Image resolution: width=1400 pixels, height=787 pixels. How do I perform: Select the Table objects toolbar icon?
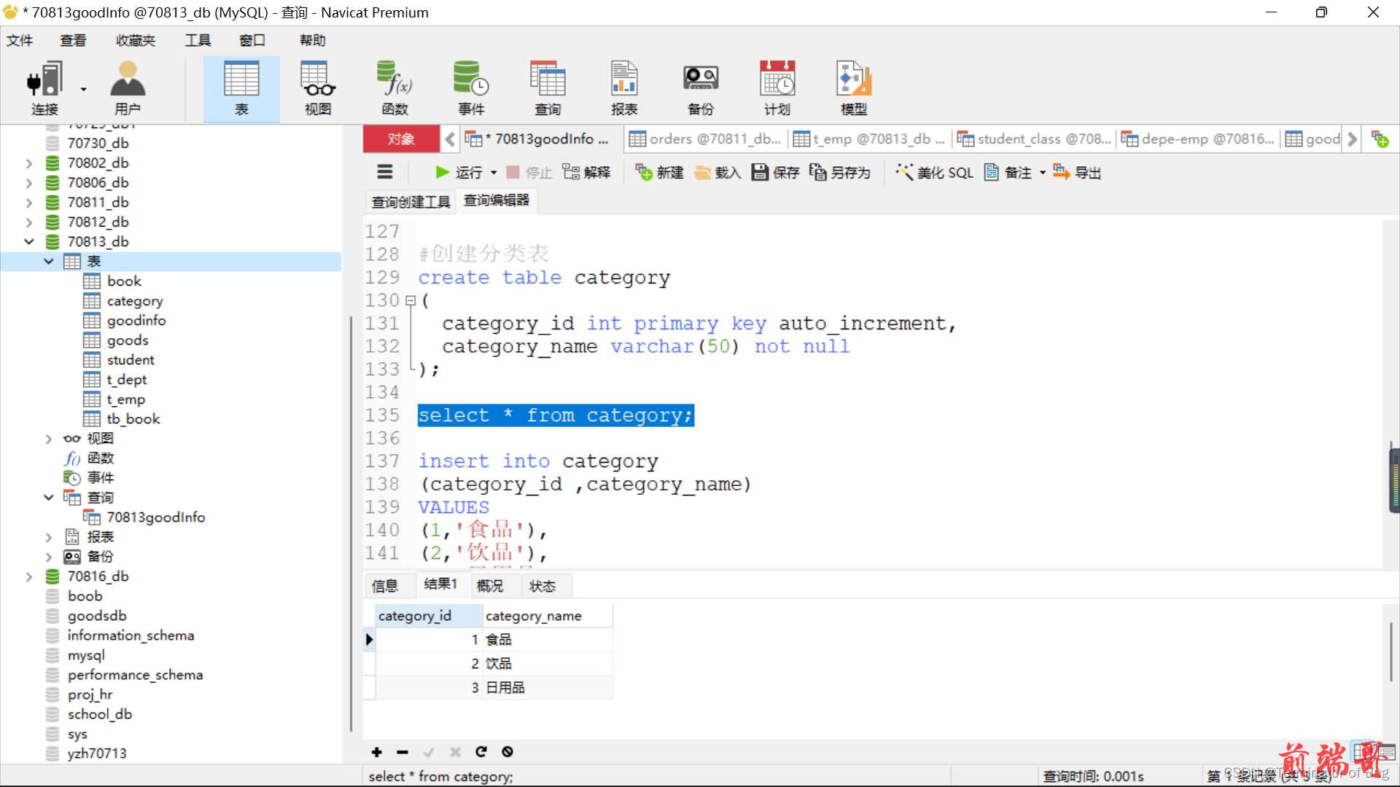(241, 88)
